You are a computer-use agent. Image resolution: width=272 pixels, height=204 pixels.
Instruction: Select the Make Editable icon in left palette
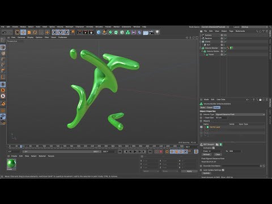(x=3, y=40)
